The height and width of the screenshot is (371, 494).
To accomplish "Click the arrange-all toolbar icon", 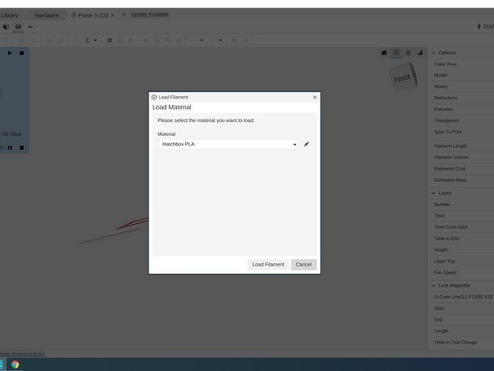I will click(109, 40).
